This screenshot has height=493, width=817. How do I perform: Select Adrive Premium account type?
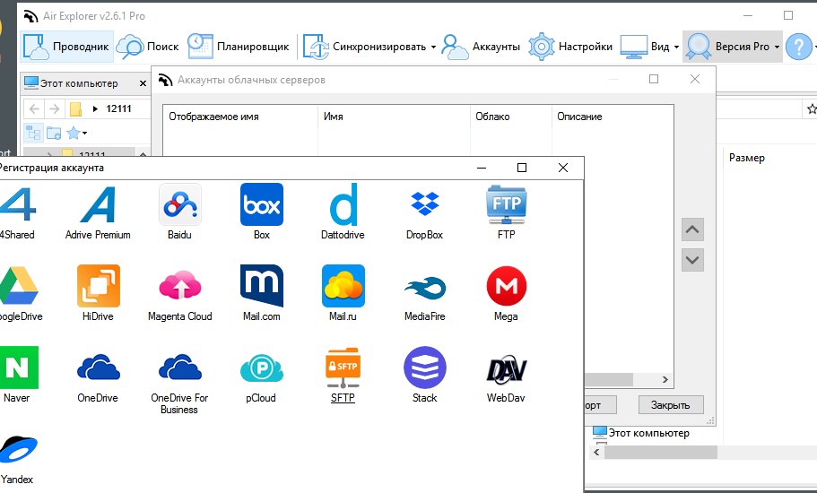click(98, 204)
